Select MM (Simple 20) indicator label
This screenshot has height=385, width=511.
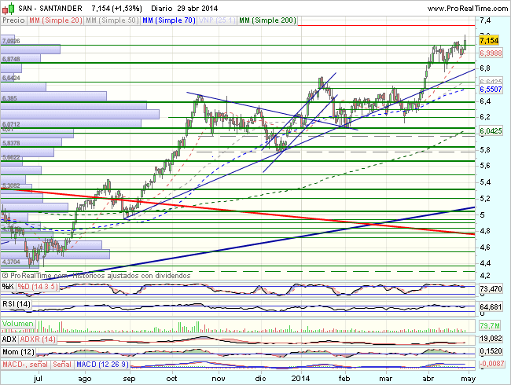pyautogui.click(x=55, y=20)
